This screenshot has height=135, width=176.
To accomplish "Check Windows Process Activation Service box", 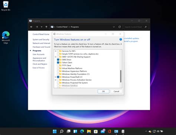I will pyautogui.click(x=58, y=80).
